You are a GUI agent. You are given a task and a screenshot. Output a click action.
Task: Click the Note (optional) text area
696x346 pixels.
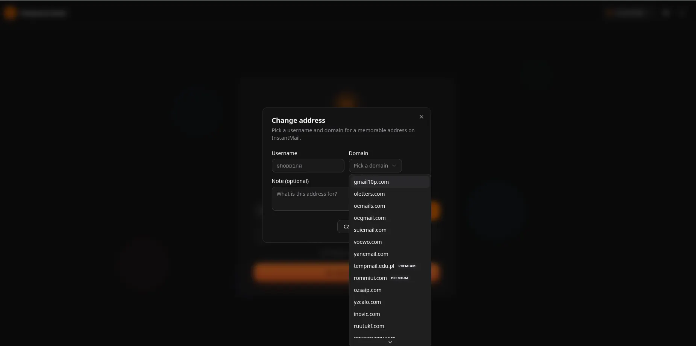point(310,199)
